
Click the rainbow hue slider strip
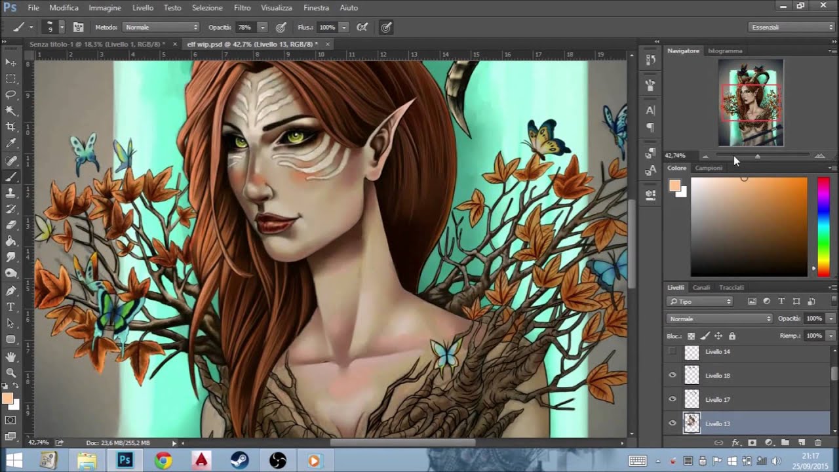(823, 226)
